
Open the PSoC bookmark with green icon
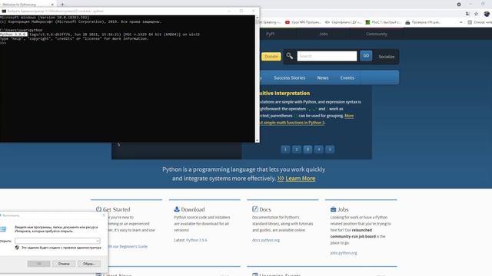[x=383, y=22]
